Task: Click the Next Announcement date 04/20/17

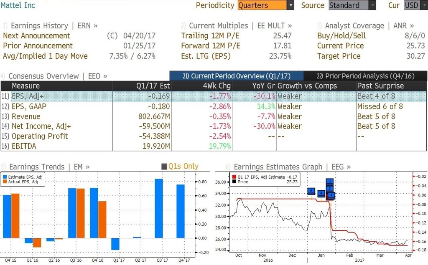Action: click(139, 36)
